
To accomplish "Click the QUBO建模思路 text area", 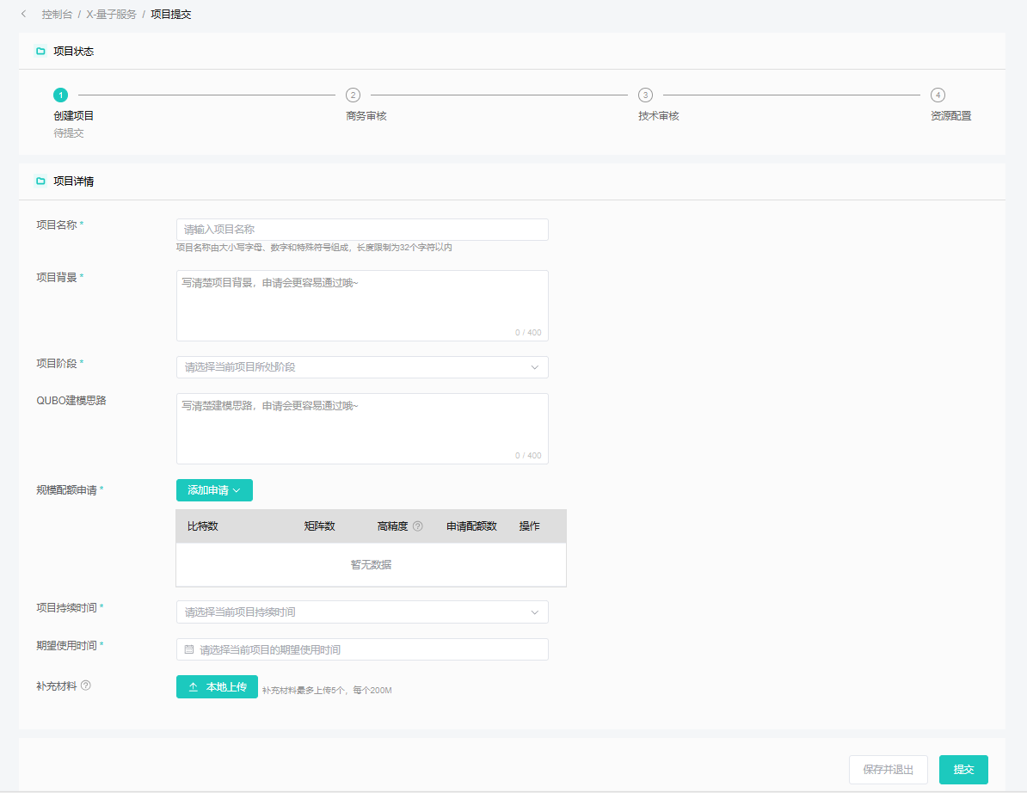I will pyautogui.click(x=362, y=428).
